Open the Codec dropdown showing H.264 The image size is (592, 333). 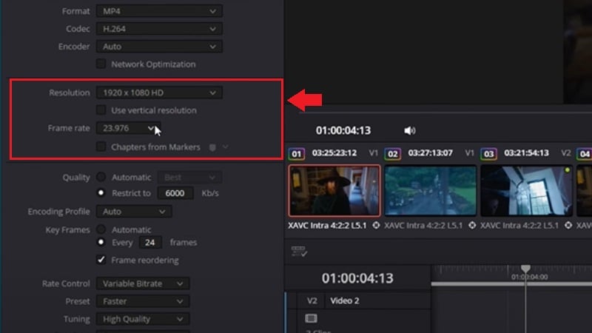(159, 29)
